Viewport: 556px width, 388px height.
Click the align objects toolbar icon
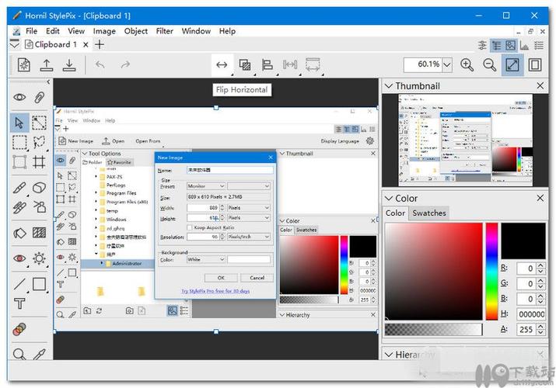(x=268, y=64)
